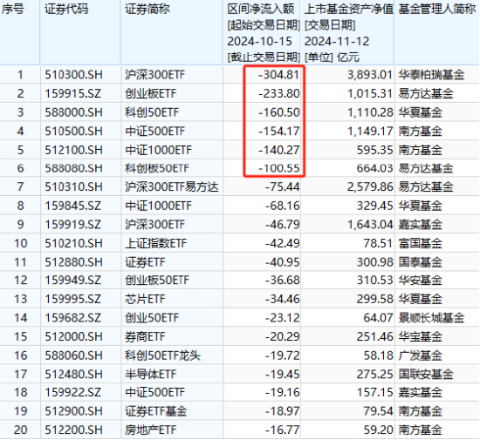Click the 证券简称 column header

point(147,10)
